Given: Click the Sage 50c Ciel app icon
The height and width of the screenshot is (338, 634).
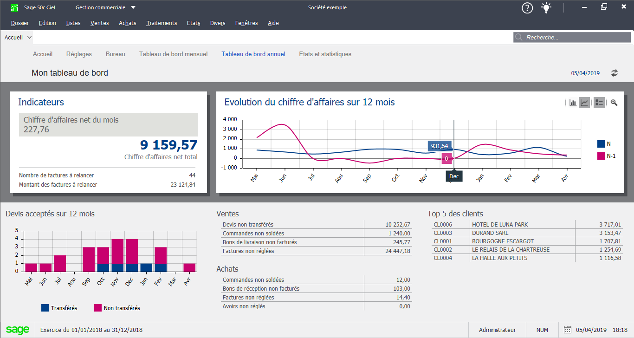Looking at the screenshot, I should [14, 7].
